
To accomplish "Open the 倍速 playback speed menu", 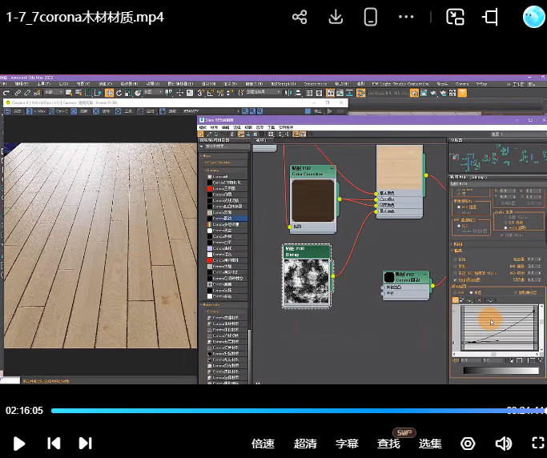I will (263, 444).
